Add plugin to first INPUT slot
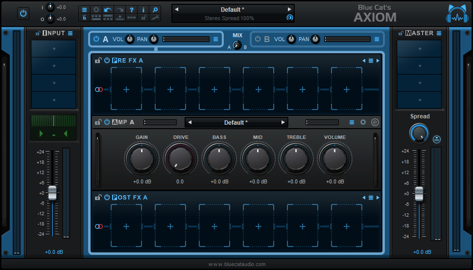473x270 pixels. [54, 48]
